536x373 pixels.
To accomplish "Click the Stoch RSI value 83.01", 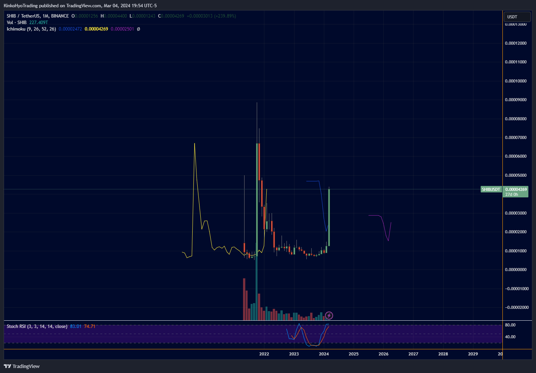I will [x=76, y=326].
